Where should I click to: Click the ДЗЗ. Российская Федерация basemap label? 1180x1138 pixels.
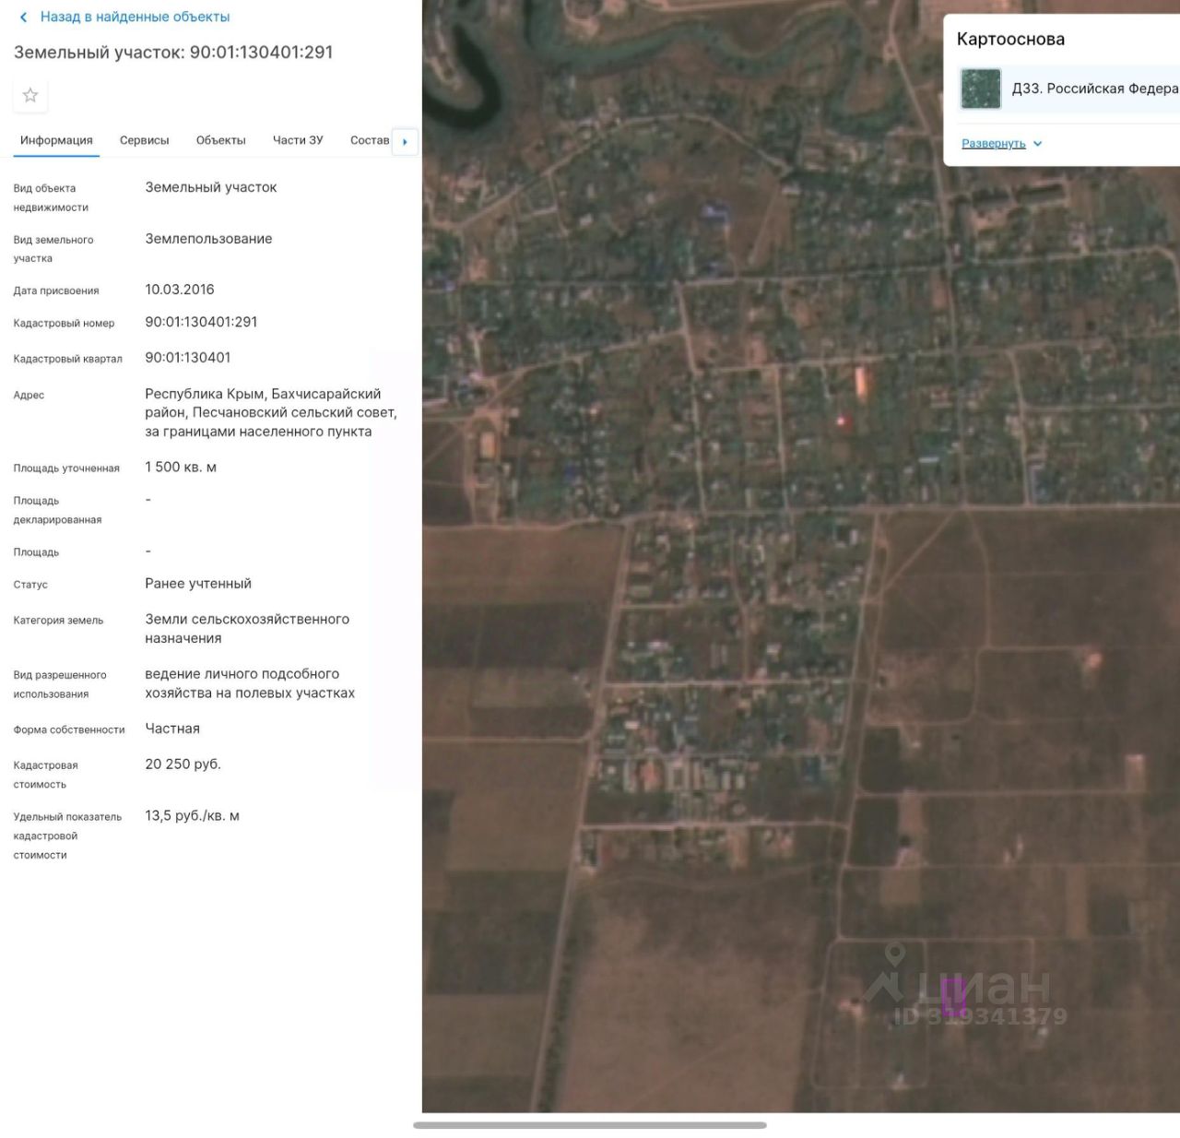1095,89
